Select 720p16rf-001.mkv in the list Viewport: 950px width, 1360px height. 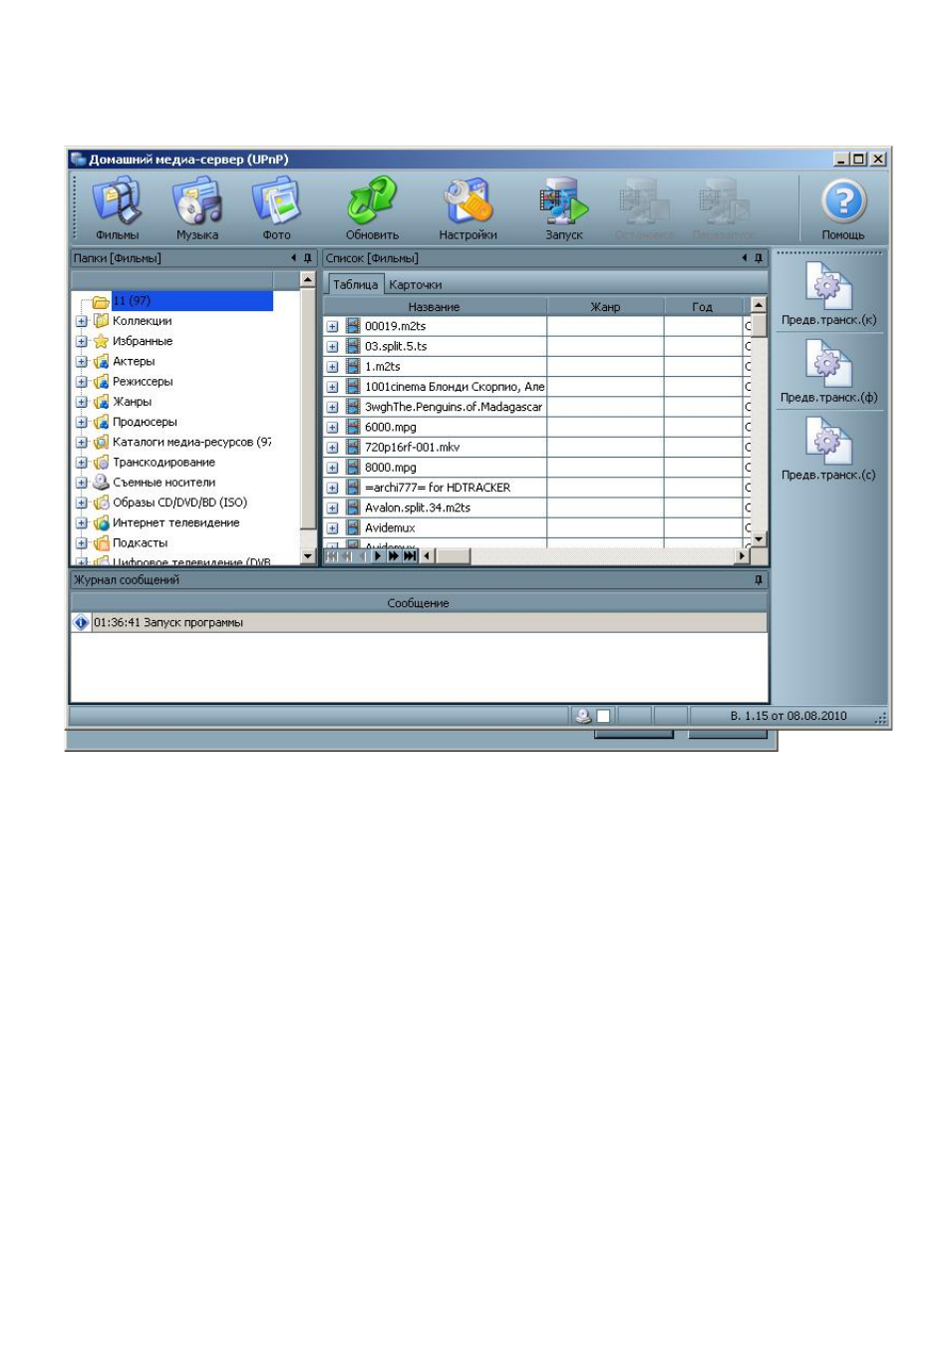coord(412,447)
